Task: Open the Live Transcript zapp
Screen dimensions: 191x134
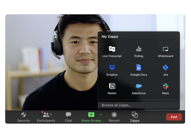Action: tap(112, 49)
